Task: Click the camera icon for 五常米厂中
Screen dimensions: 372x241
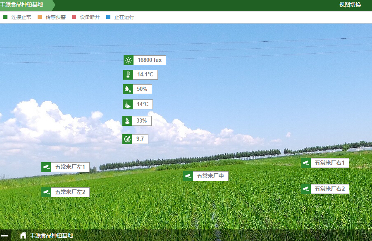Action: point(188,176)
